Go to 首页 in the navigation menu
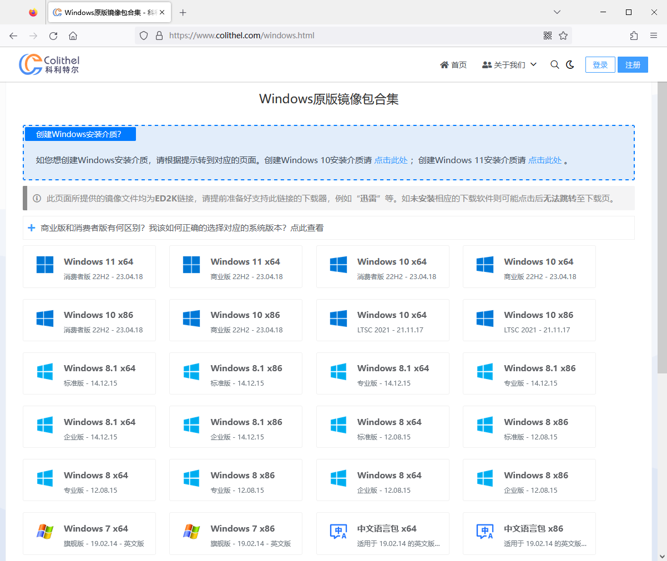 (x=453, y=65)
